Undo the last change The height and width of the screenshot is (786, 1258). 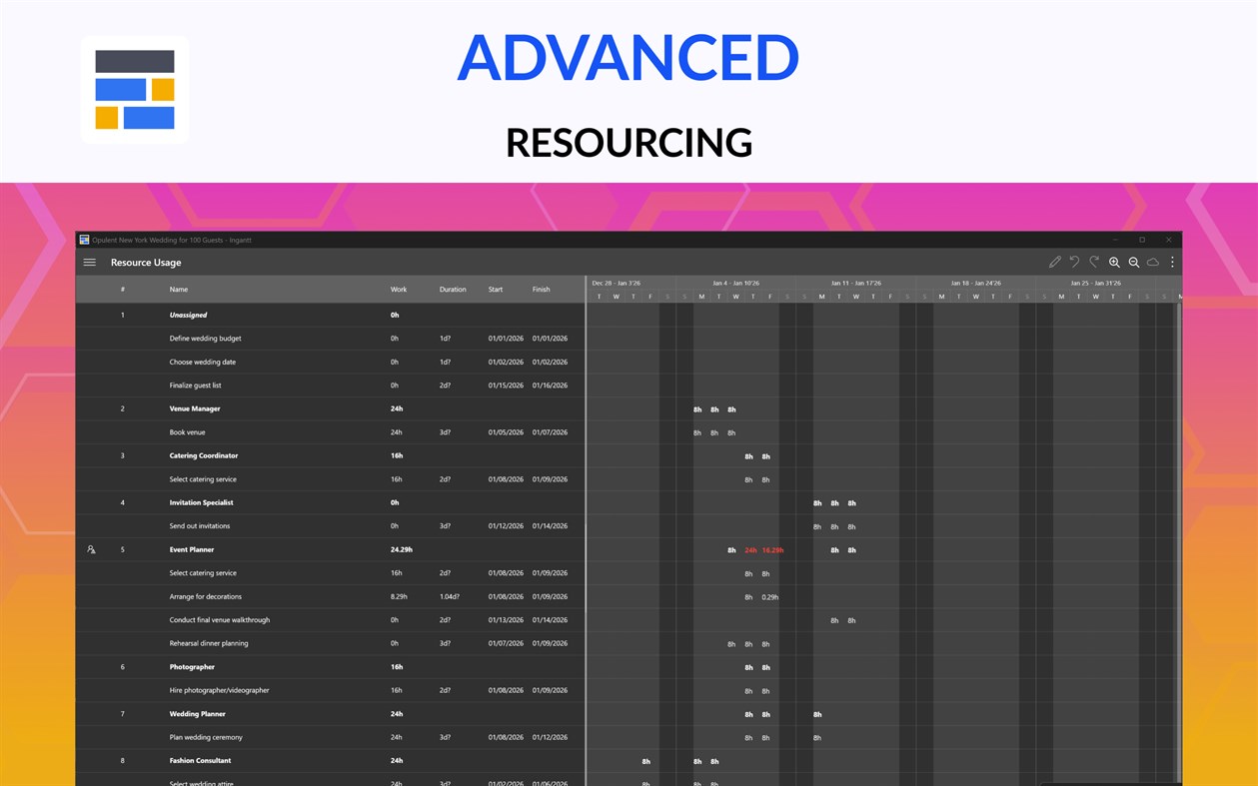click(1074, 262)
